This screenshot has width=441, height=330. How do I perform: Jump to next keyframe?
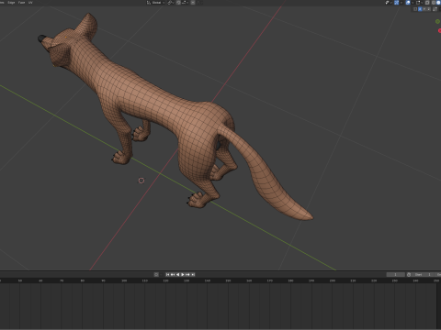coord(187,274)
